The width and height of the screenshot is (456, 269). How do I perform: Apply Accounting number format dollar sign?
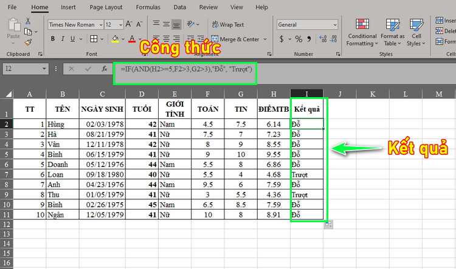tap(282, 39)
